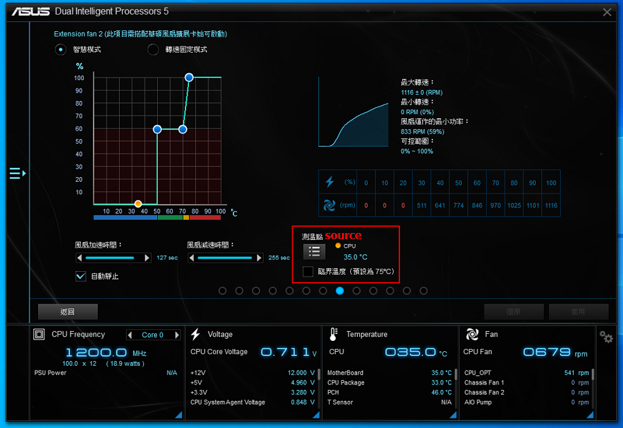This screenshot has width=623, height=428.
Task: Go to the seventh fan page dot
Action: tap(323, 291)
